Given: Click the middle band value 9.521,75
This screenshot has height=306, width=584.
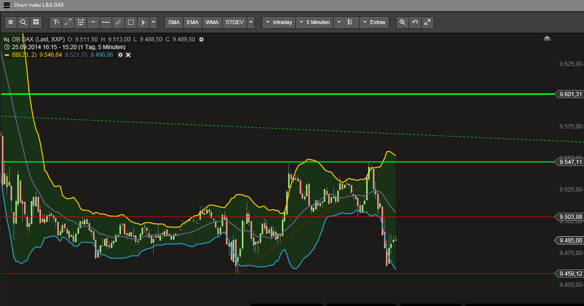Looking at the screenshot, I should click(x=76, y=55).
